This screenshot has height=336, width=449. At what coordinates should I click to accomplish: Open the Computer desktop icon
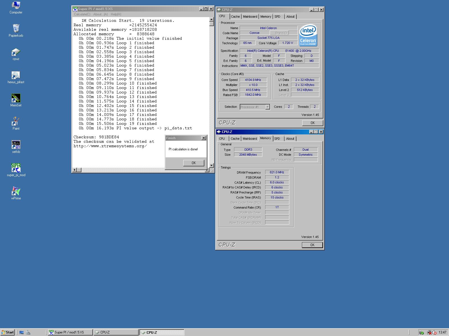pyautogui.click(x=16, y=7)
